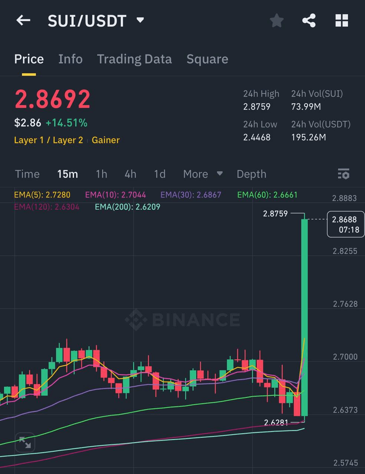The width and height of the screenshot is (365, 474).
Task: Tap the +14.51% change value
Action: [66, 123]
